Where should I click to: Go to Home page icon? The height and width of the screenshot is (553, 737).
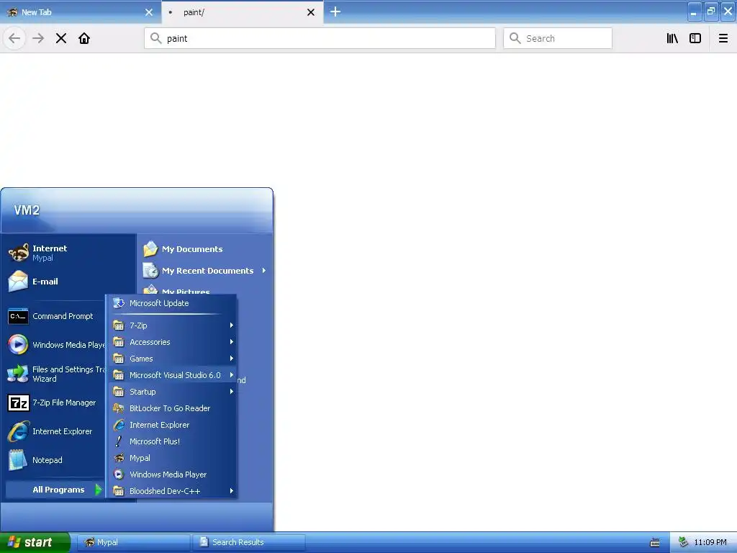pos(84,38)
